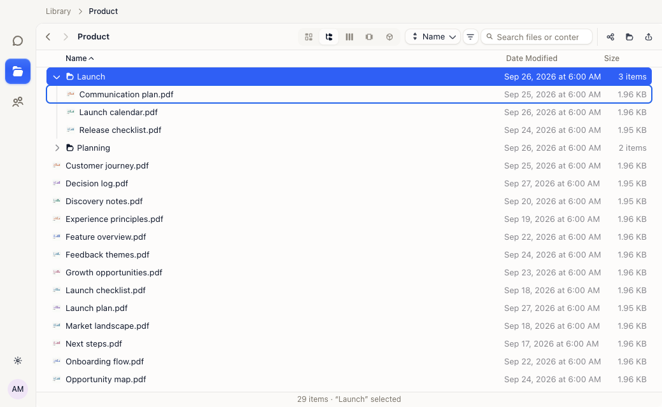662x407 pixels.
Task: Toggle the theme sun icon
Action: point(18,361)
